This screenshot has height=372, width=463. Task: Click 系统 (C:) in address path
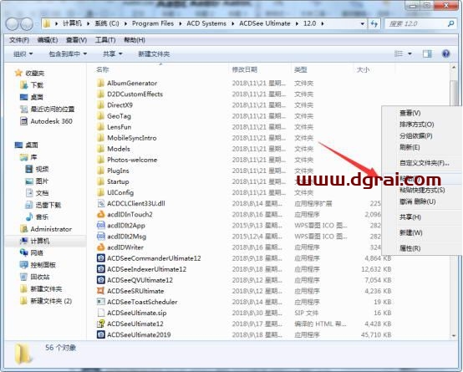[x=107, y=23]
